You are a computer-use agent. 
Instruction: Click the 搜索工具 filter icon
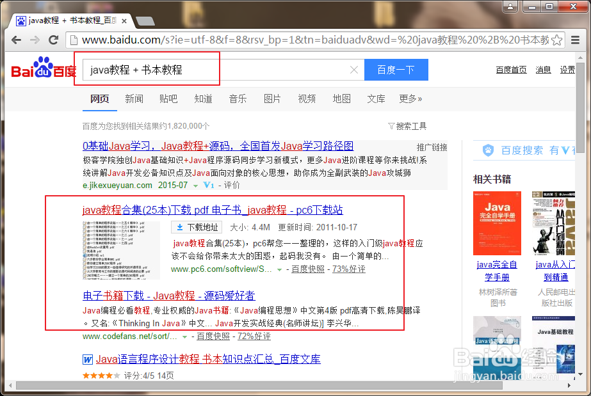coord(391,126)
